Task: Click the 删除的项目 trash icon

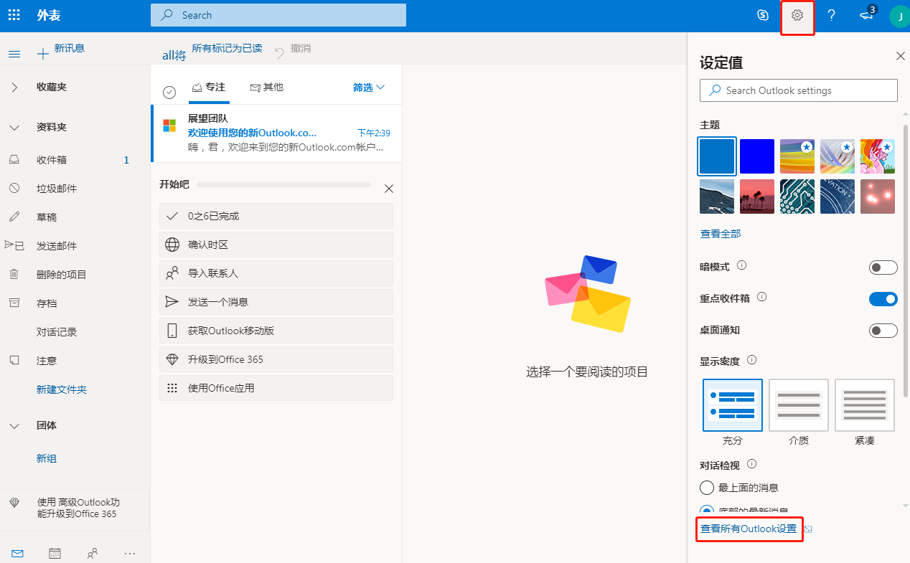Action: pyautogui.click(x=14, y=274)
